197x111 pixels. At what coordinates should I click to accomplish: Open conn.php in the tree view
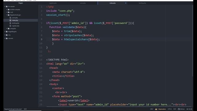coord(15,18)
